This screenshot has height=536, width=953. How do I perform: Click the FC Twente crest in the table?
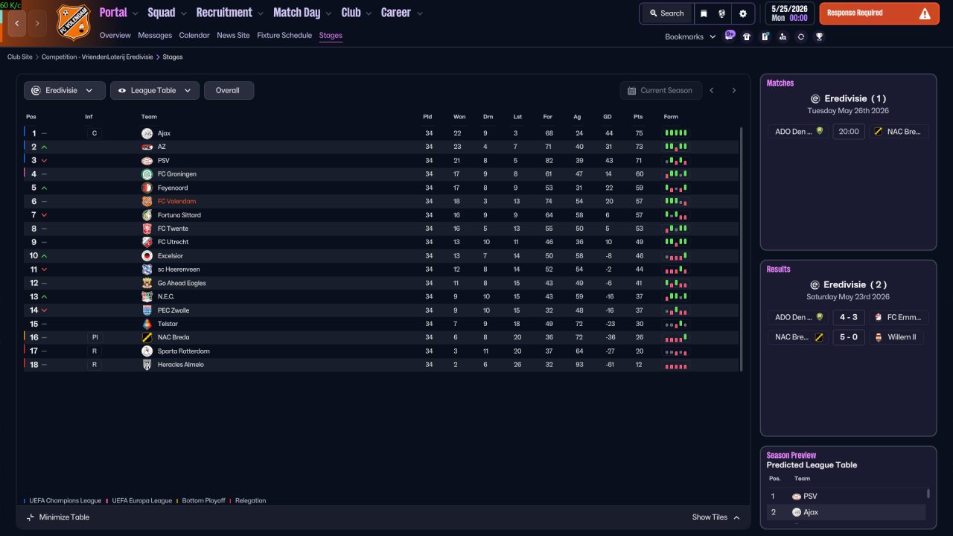coord(147,229)
